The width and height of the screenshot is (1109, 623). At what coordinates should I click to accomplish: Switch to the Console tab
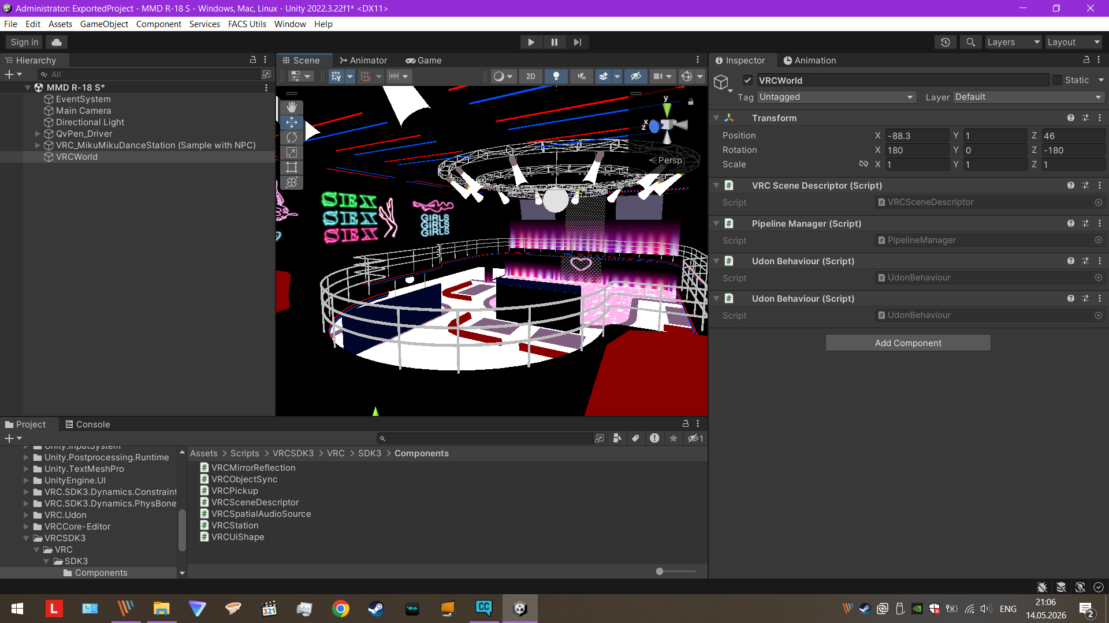[x=87, y=425]
